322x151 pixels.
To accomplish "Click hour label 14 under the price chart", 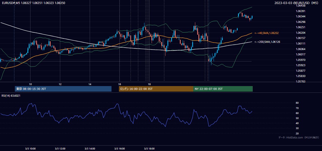I will coord(90,84).
